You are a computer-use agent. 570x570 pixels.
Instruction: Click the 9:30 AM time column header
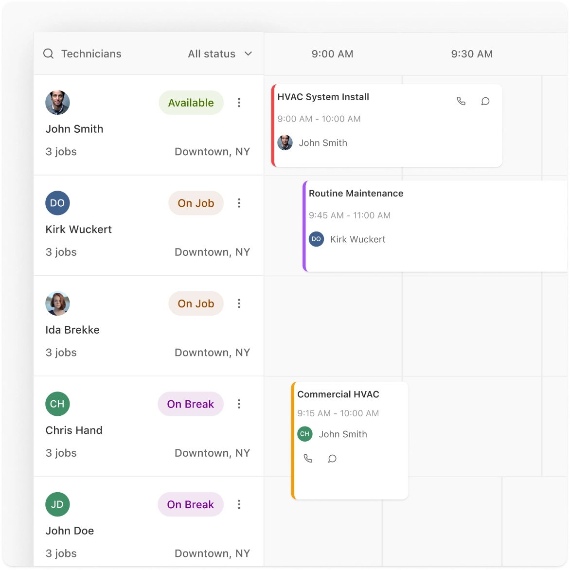pos(472,54)
